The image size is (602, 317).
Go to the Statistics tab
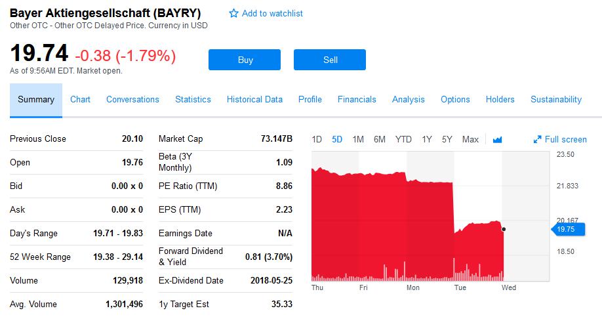click(x=193, y=99)
